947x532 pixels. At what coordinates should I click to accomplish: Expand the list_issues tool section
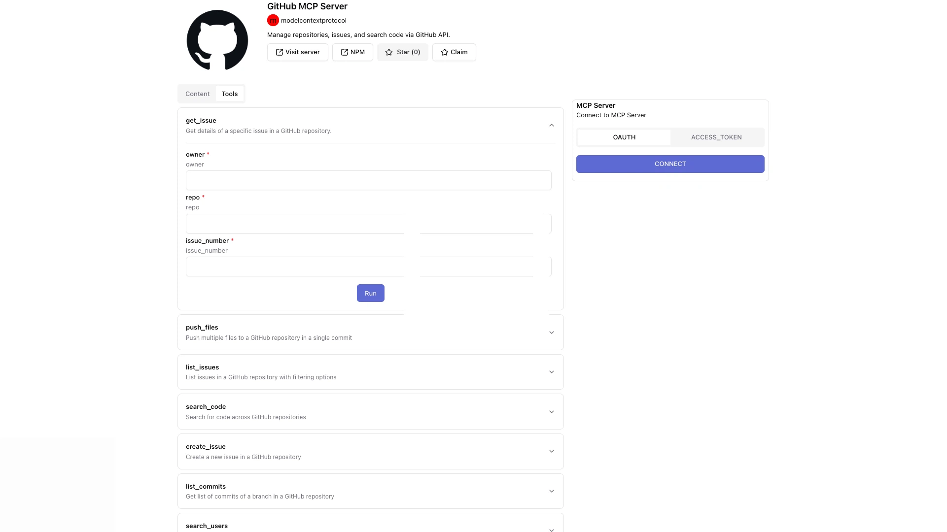click(551, 372)
